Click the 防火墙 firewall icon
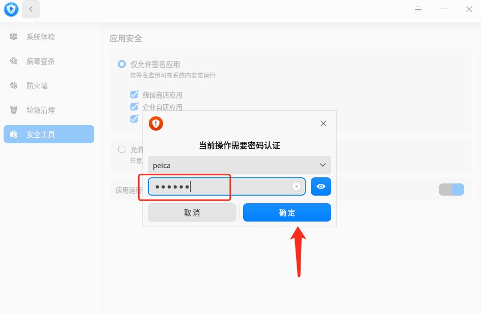This screenshot has width=481, height=314. [14, 85]
